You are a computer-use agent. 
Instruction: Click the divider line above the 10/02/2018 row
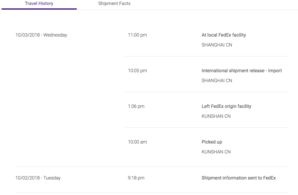(152, 167)
